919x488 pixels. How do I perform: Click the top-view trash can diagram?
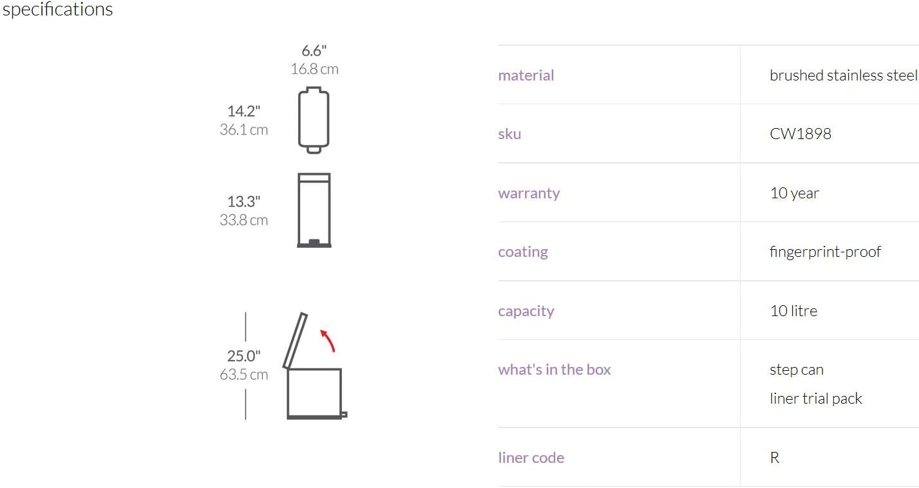click(314, 120)
